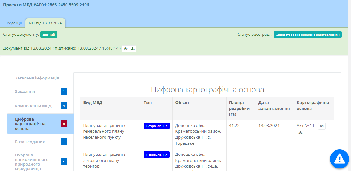Open Загальна інформація section
The width and height of the screenshot is (351, 171).
[37, 78]
